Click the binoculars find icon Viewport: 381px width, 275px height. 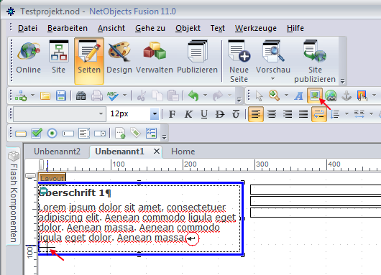[x=81, y=95]
